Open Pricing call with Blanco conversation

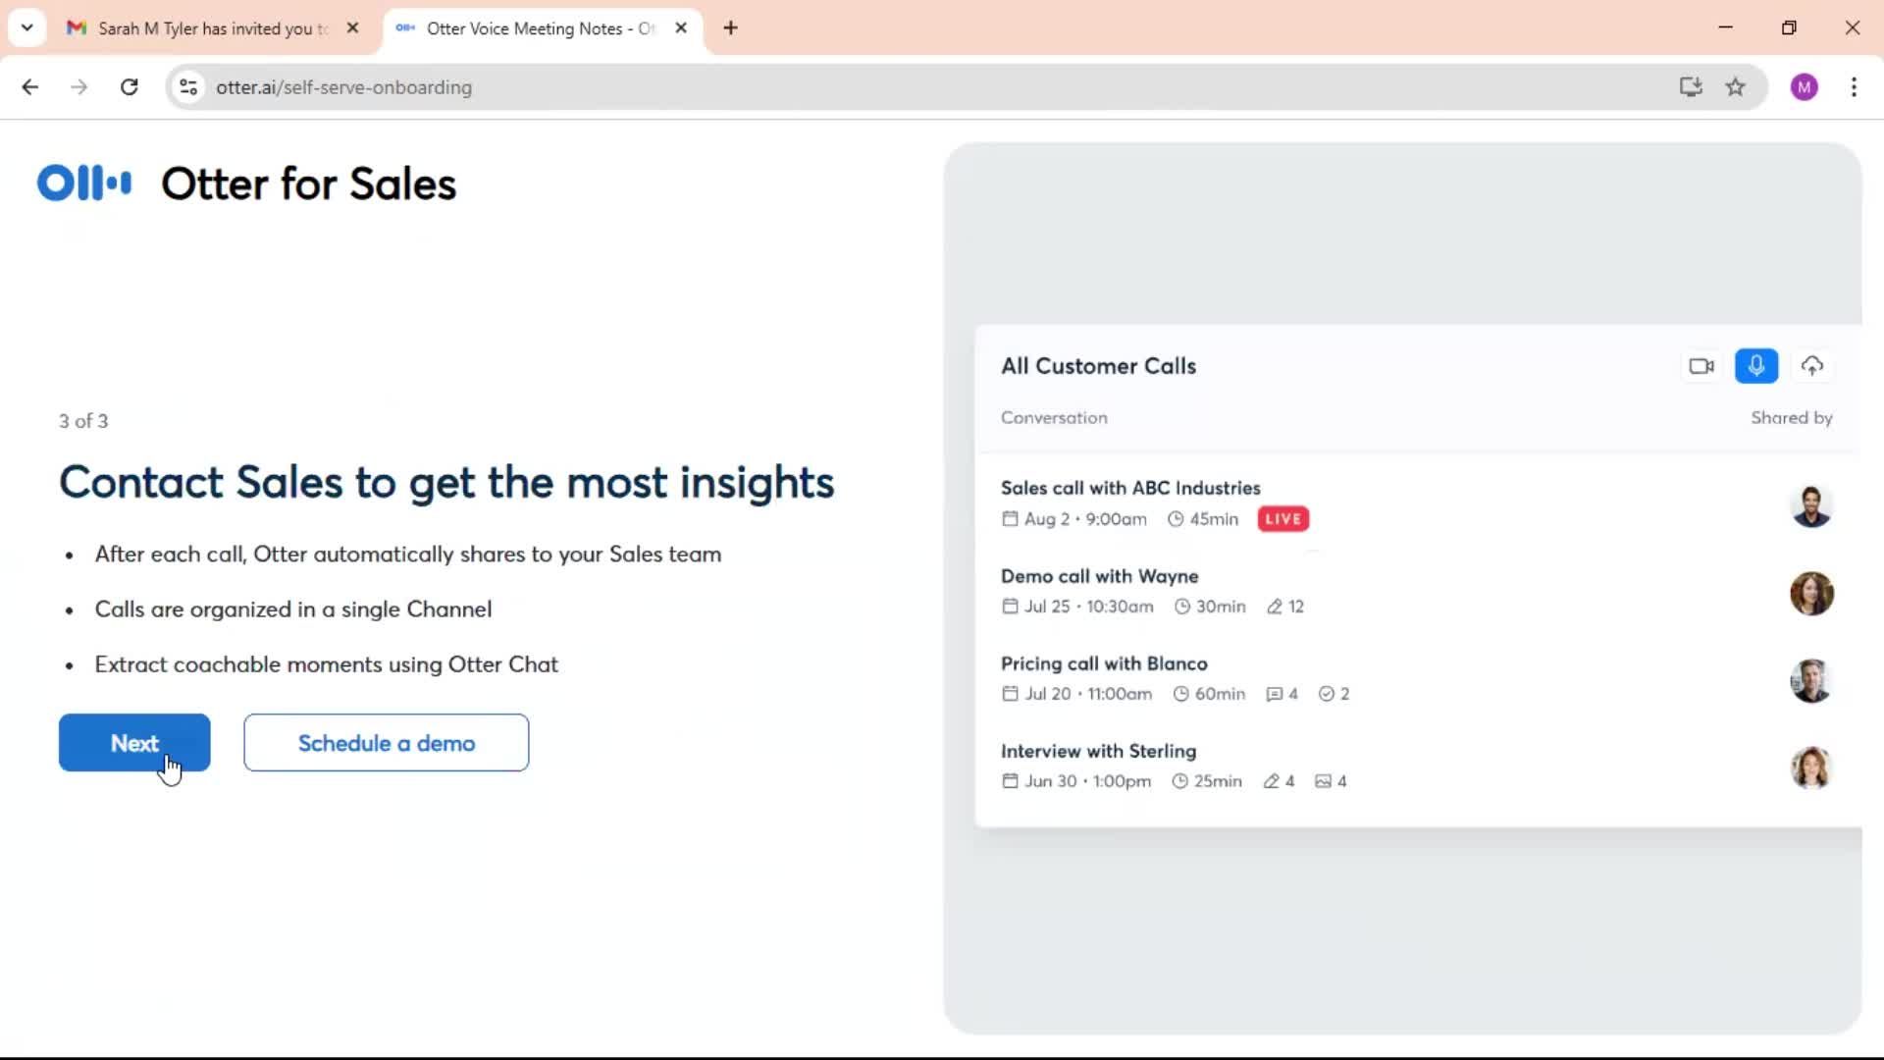tap(1104, 663)
